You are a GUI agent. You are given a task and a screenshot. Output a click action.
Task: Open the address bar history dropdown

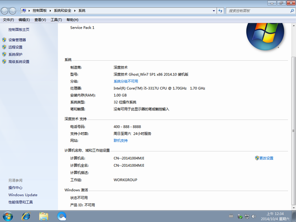click(x=214, y=11)
